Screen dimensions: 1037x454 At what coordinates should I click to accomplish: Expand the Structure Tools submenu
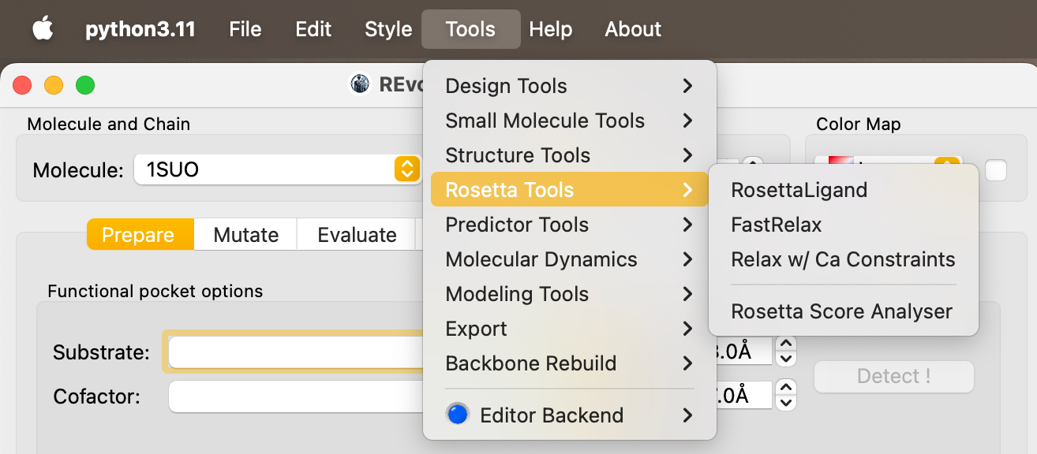tap(570, 155)
